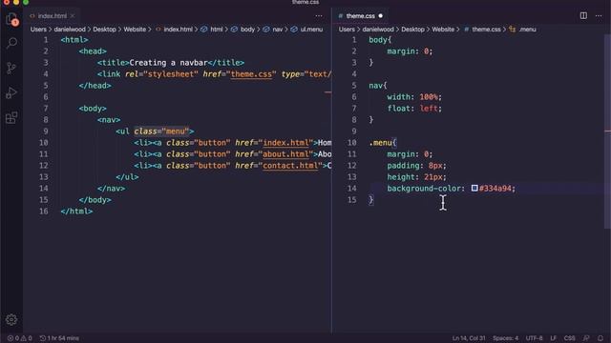Click Ln 14, Col 31 in status bar
611x343 pixels.
coord(469,338)
